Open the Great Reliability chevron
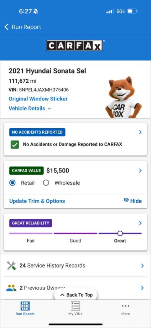Image resolution: width=151 pixels, height=328 pixels. tap(140, 223)
